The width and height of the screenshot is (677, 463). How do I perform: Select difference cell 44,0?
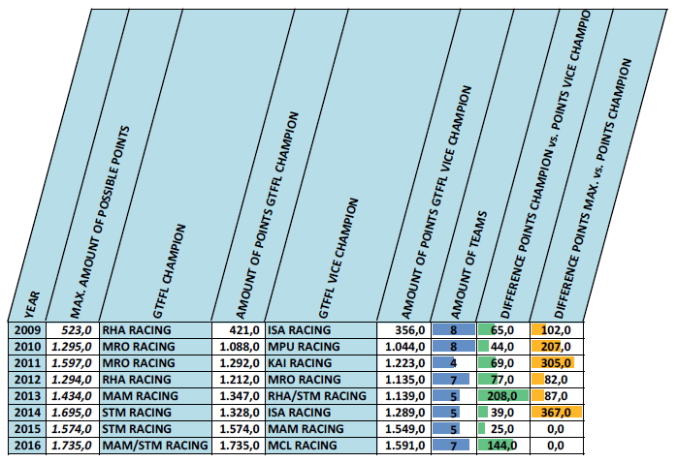point(503,347)
